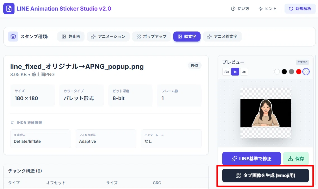Viewport: 318px width, 189px height.
Task: Click the オフセット column header
Action: tap(56, 183)
